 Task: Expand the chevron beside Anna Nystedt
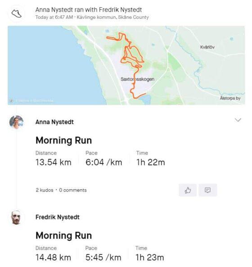(x=238, y=120)
